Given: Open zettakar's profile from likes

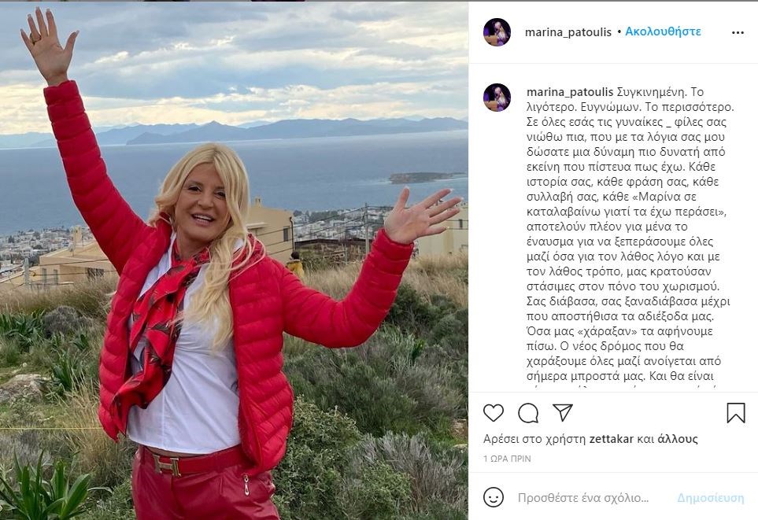Looking at the screenshot, I should [611, 439].
